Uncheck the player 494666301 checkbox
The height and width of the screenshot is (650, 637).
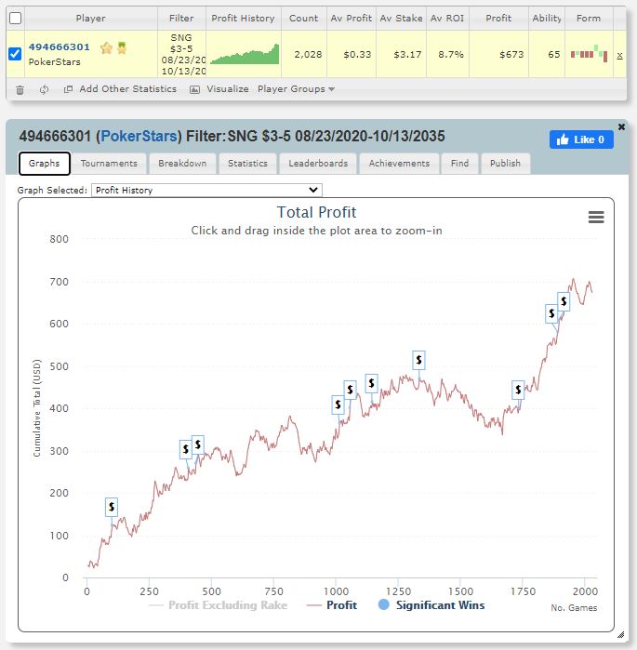[15, 54]
